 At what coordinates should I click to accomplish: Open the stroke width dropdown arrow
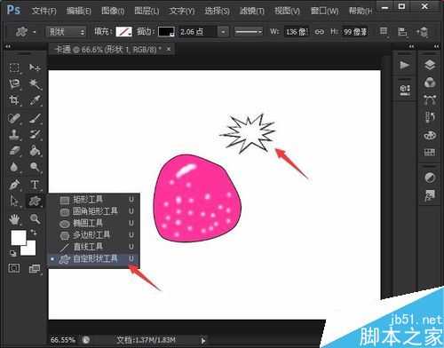coord(224,32)
